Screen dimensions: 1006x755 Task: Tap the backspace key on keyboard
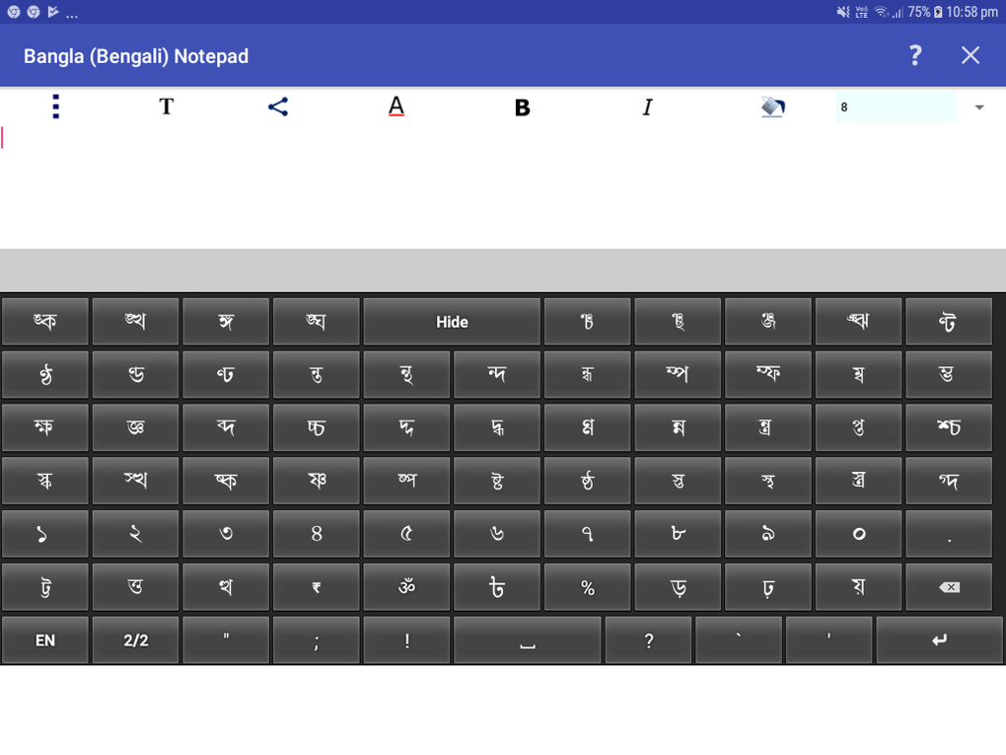pos(949,587)
